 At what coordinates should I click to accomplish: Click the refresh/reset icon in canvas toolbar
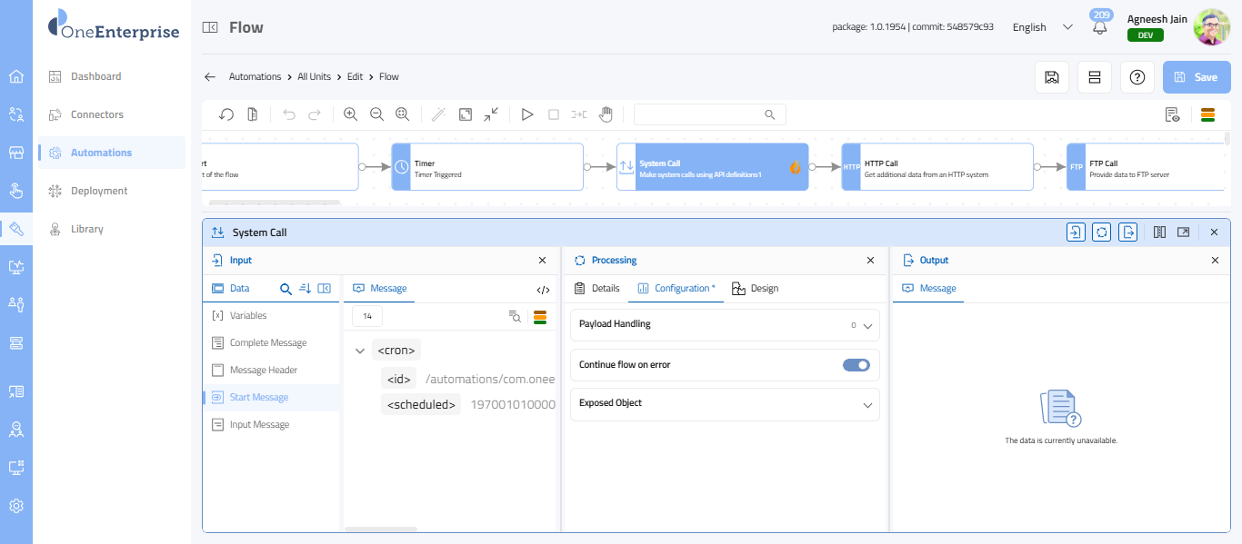[226, 114]
